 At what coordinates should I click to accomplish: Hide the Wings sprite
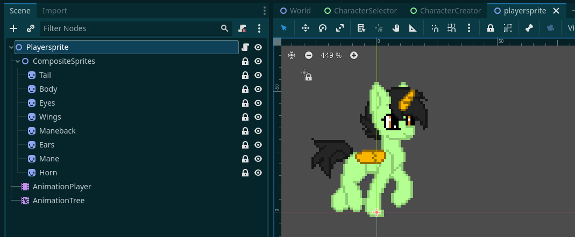[x=258, y=117]
